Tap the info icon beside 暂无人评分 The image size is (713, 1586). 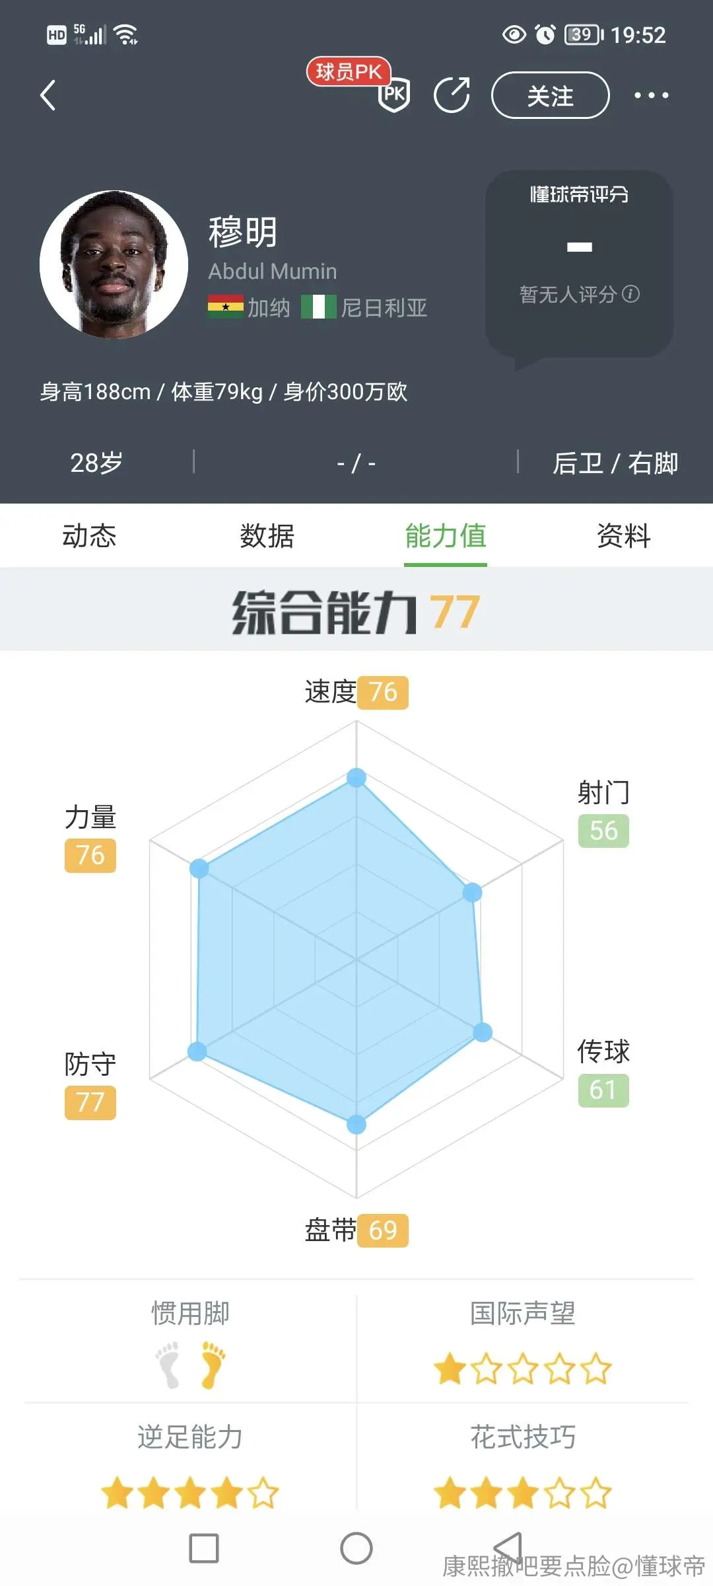[x=631, y=293]
